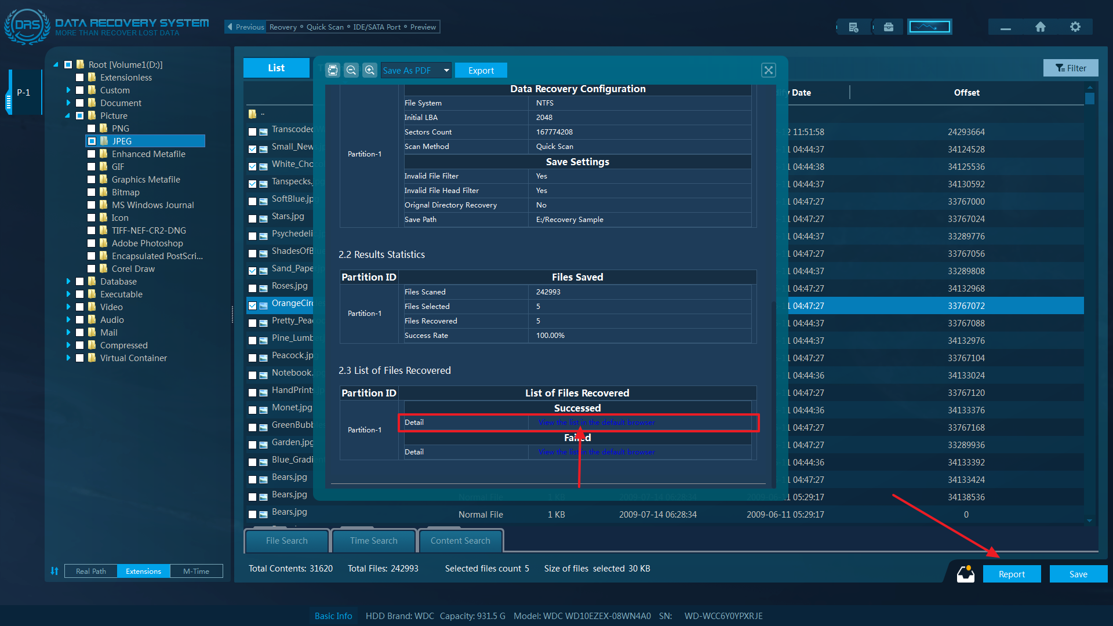Click the cloud upload icon beside Report
1113x626 pixels.
965,574
